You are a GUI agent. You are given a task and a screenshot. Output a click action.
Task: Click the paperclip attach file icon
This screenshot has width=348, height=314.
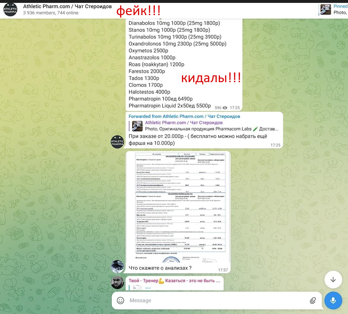pyautogui.click(x=313, y=300)
